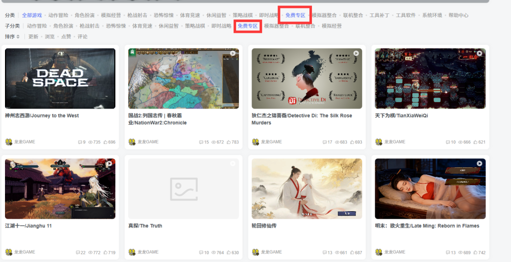Open the 江湖十一 game screenshot thumbnail
This screenshot has height=262, width=511.
coord(60,189)
